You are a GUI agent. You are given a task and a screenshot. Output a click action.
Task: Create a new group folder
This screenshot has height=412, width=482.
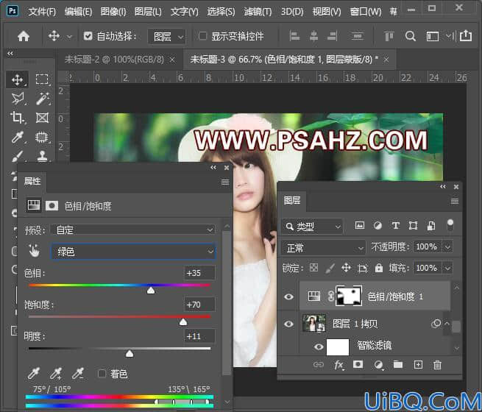[x=398, y=364]
